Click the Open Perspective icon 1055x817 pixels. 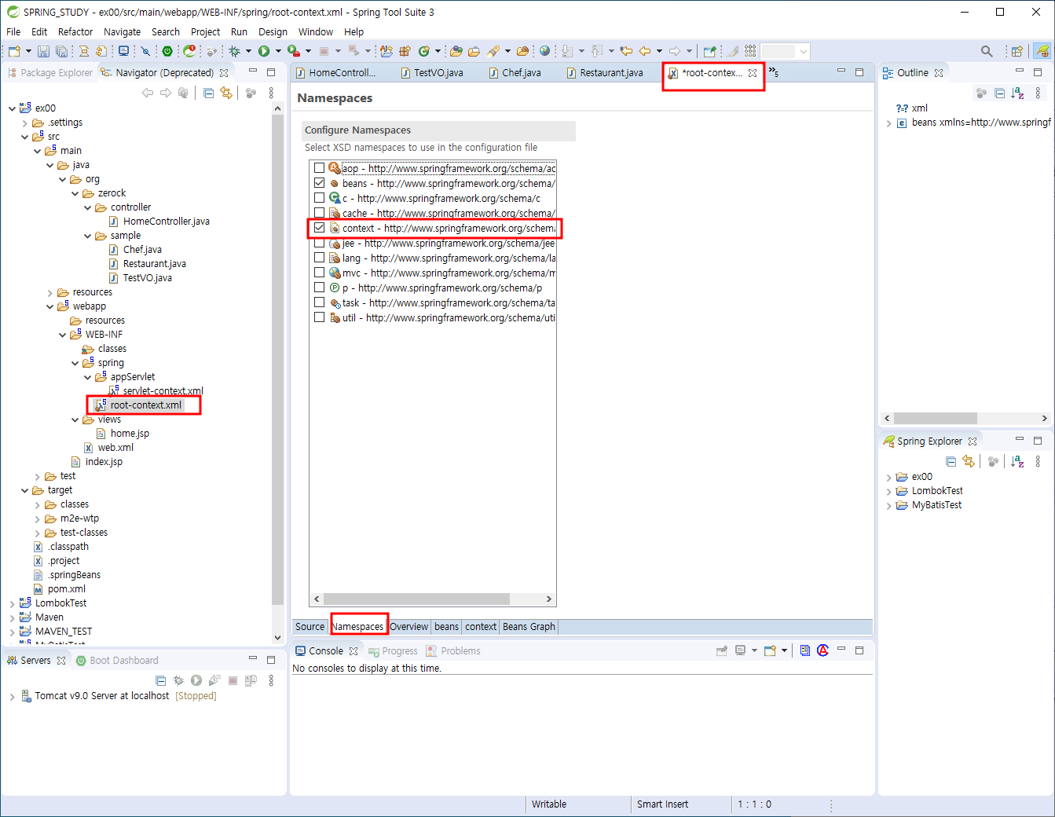click(1017, 51)
